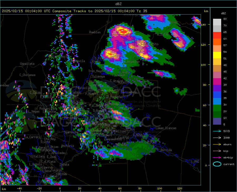
Task: Click the 50YD legend label
Action: 226,131
